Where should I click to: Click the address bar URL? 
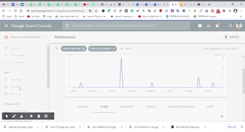[58, 11]
